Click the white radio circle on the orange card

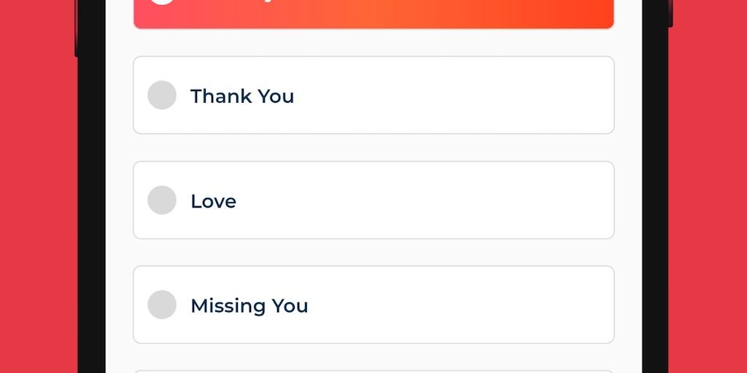pyautogui.click(x=162, y=2)
